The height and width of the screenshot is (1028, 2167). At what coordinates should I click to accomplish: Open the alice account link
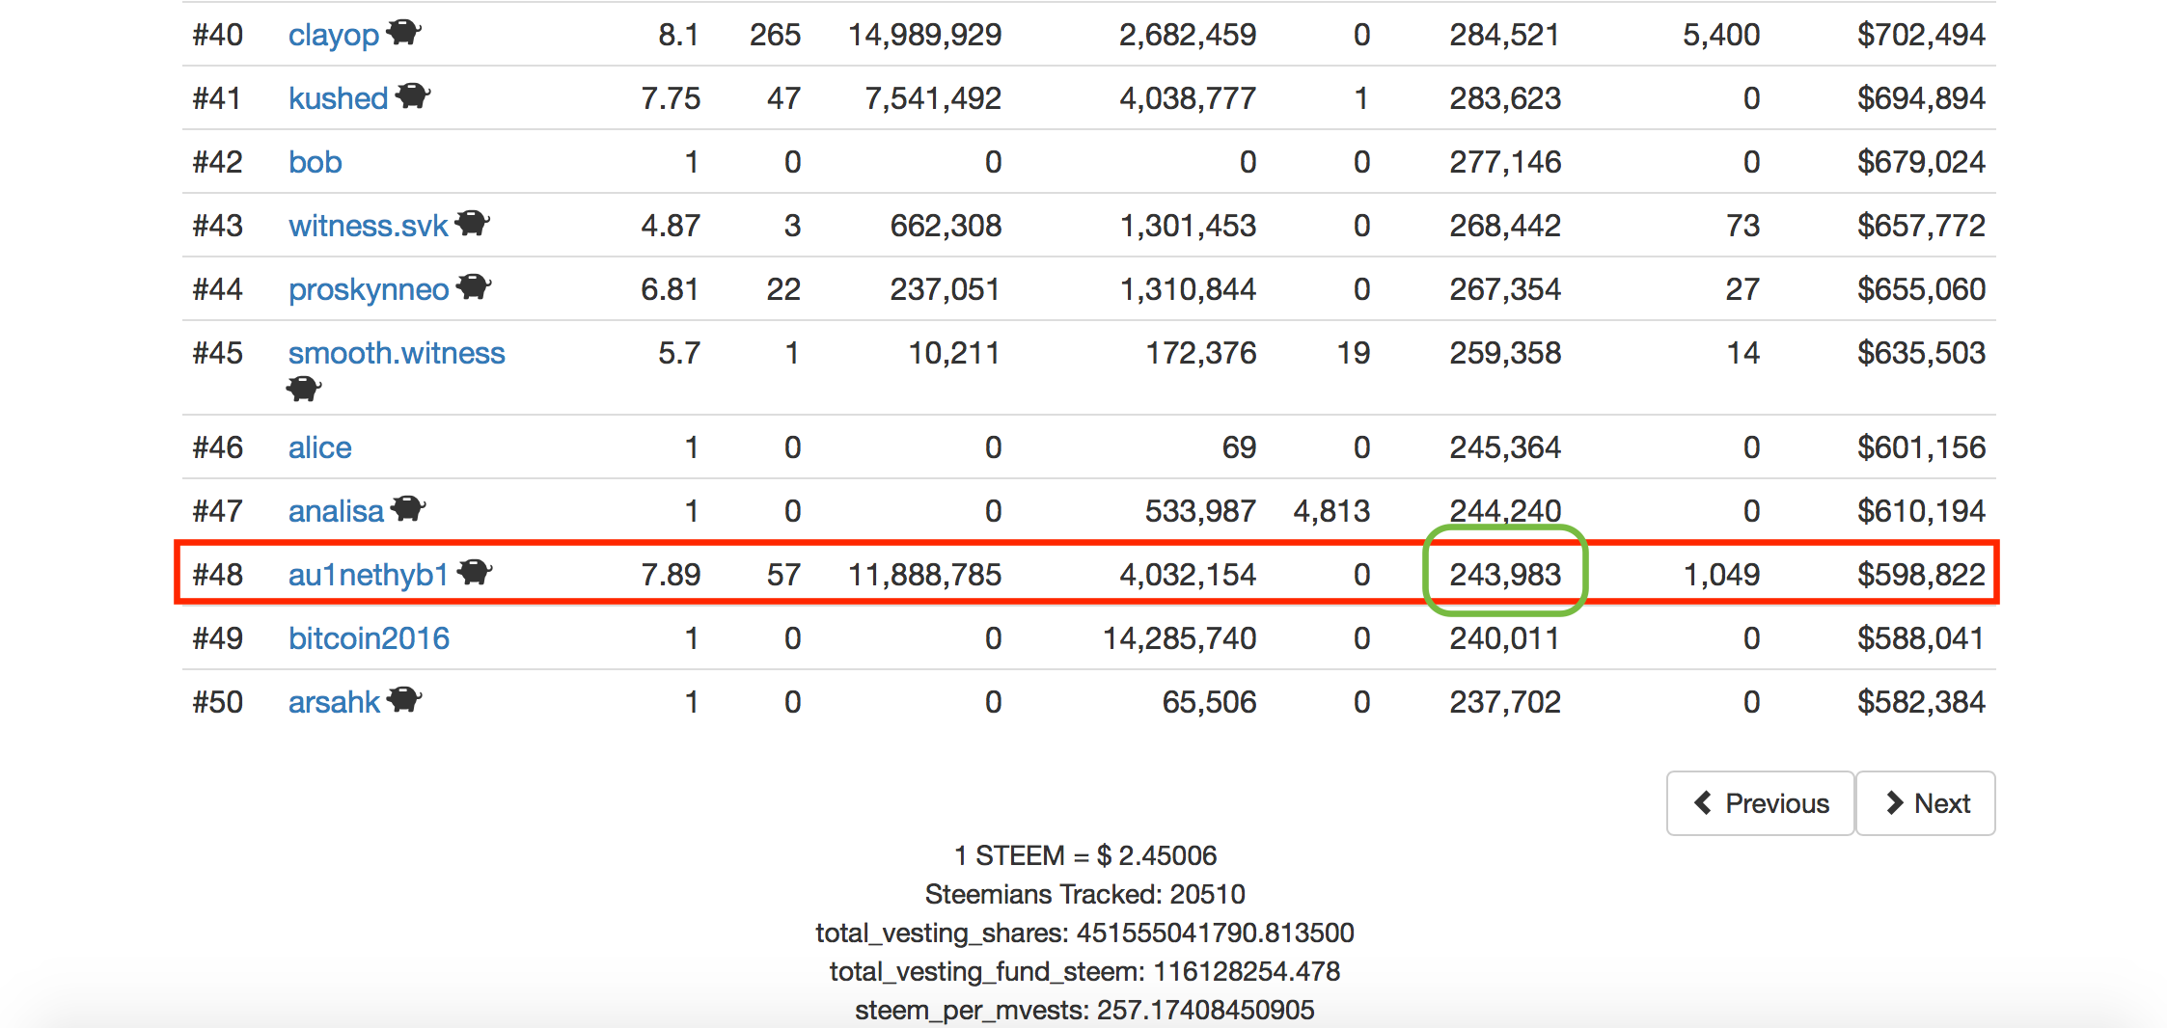tap(320, 447)
